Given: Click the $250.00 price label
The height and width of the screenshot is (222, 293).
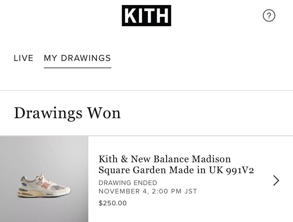Looking at the screenshot, I should 113,203.
